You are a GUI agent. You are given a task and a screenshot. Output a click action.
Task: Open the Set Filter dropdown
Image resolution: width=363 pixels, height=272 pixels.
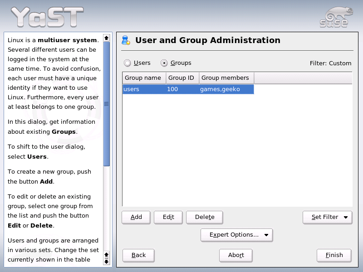coord(327,217)
